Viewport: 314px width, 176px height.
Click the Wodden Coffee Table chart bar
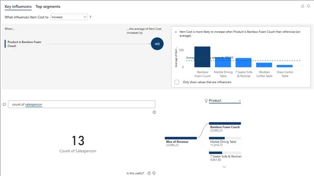264,65
